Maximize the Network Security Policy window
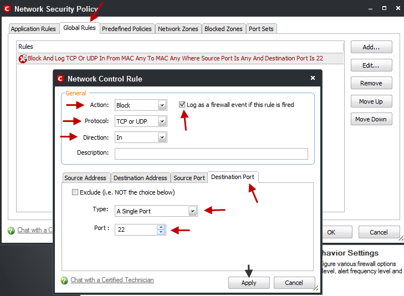This screenshot has width=404, height=296. [384, 8]
